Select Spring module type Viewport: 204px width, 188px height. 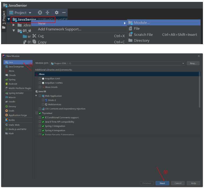[18, 79]
